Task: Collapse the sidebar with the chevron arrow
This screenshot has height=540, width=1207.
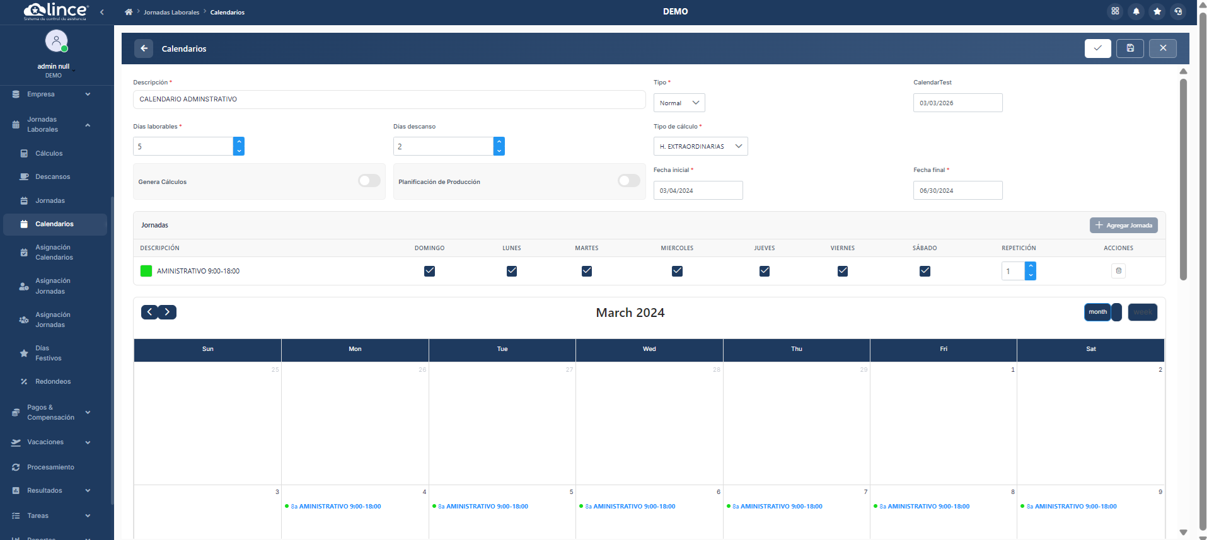Action: tap(101, 12)
